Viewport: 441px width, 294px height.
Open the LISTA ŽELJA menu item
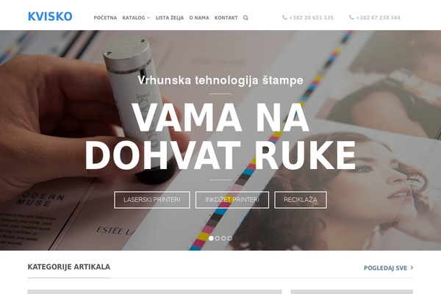[170, 18]
